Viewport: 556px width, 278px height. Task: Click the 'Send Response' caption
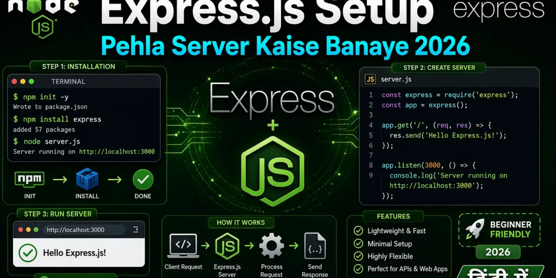(315, 271)
